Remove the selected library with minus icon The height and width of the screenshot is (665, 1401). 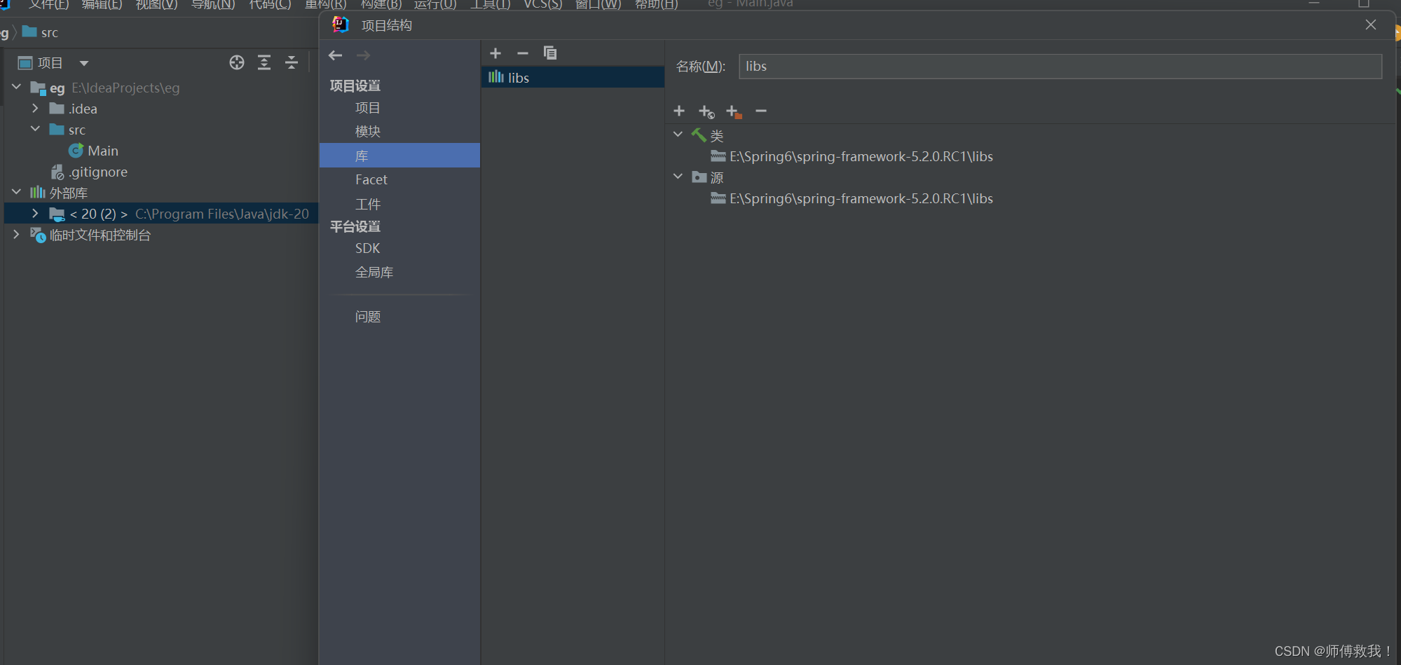pos(523,53)
